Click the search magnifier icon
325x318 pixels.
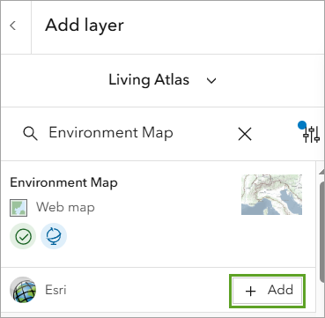click(30, 134)
